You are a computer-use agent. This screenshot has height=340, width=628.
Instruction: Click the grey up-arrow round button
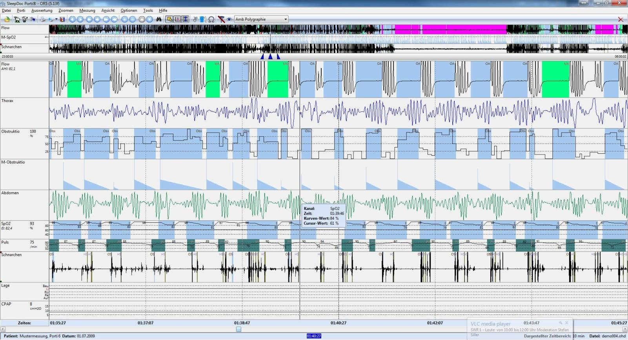point(142,19)
